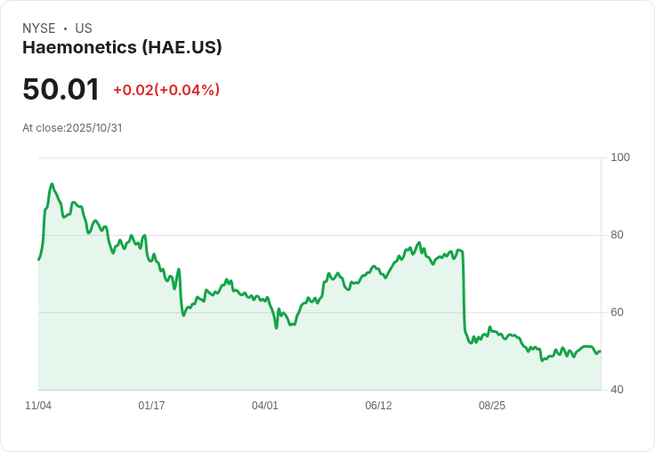This screenshot has height=452, width=655.
Task: Click the At close 2025/10/31 date
Action: point(72,128)
